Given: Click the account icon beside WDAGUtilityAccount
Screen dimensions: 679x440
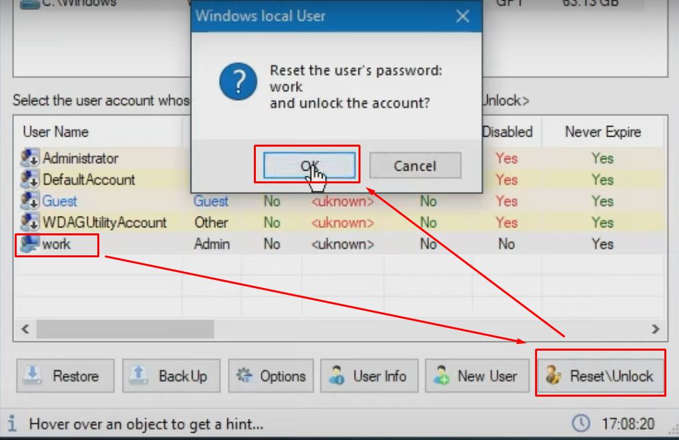Looking at the screenshot, I should click(28, 223).
